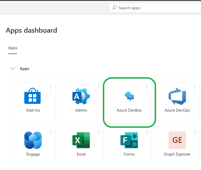Viewport: 201px width, 170px height.
Task: Show more options on Excel tile
Action: 99,132
